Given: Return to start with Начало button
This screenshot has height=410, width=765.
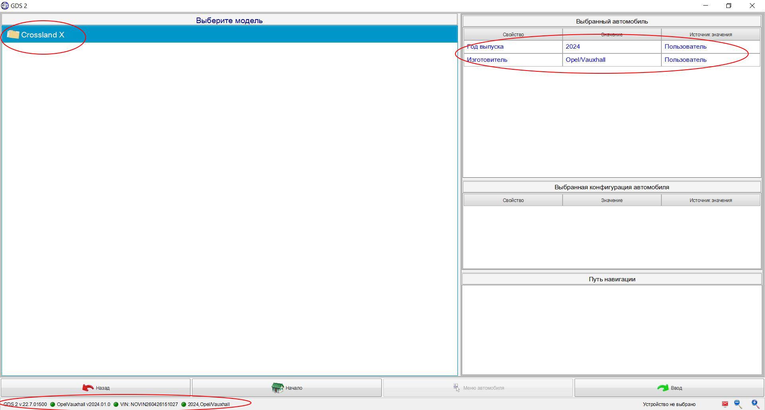Looking at the screenshot, I should pos(287,388).
